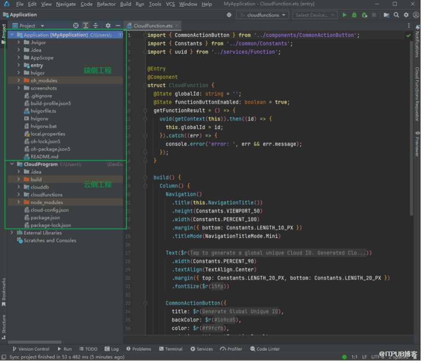Open IDE settings gear in top toolbar

coord(406,15)
